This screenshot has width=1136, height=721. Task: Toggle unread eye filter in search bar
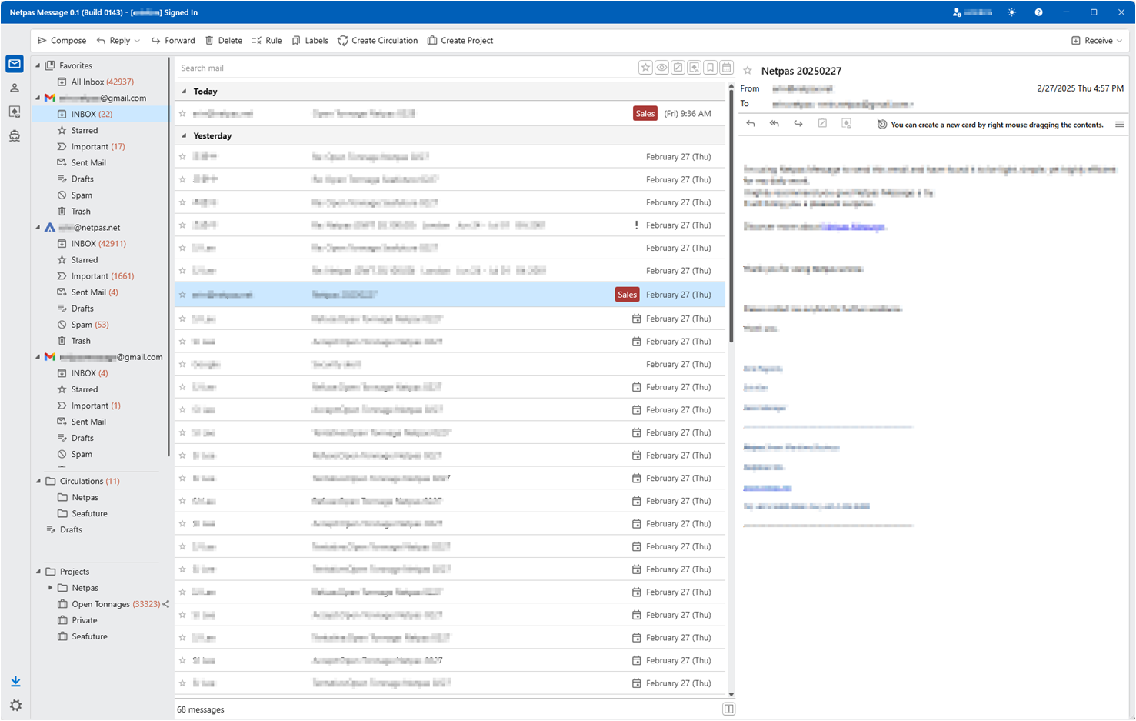click(661, 68)
